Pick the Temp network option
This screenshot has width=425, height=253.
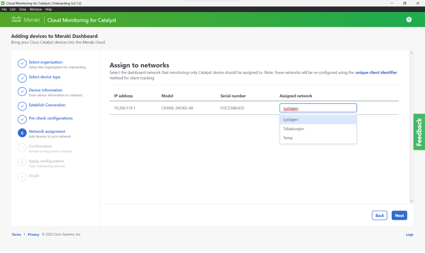pyautogui.click(x=288, y=138)
